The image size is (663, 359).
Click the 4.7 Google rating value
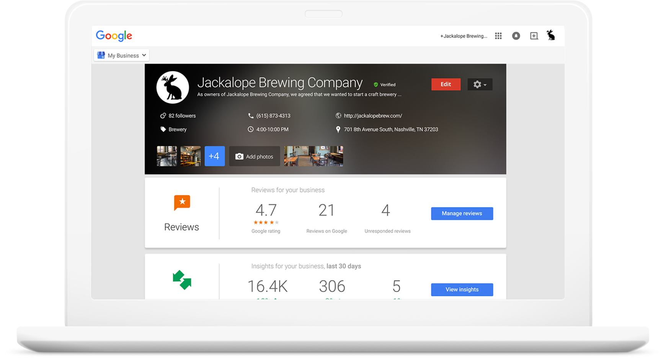(x=266, y=210)
